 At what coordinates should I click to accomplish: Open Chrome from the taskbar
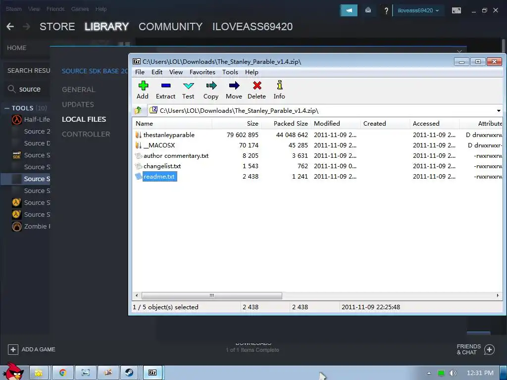click(x=62, y=373)
